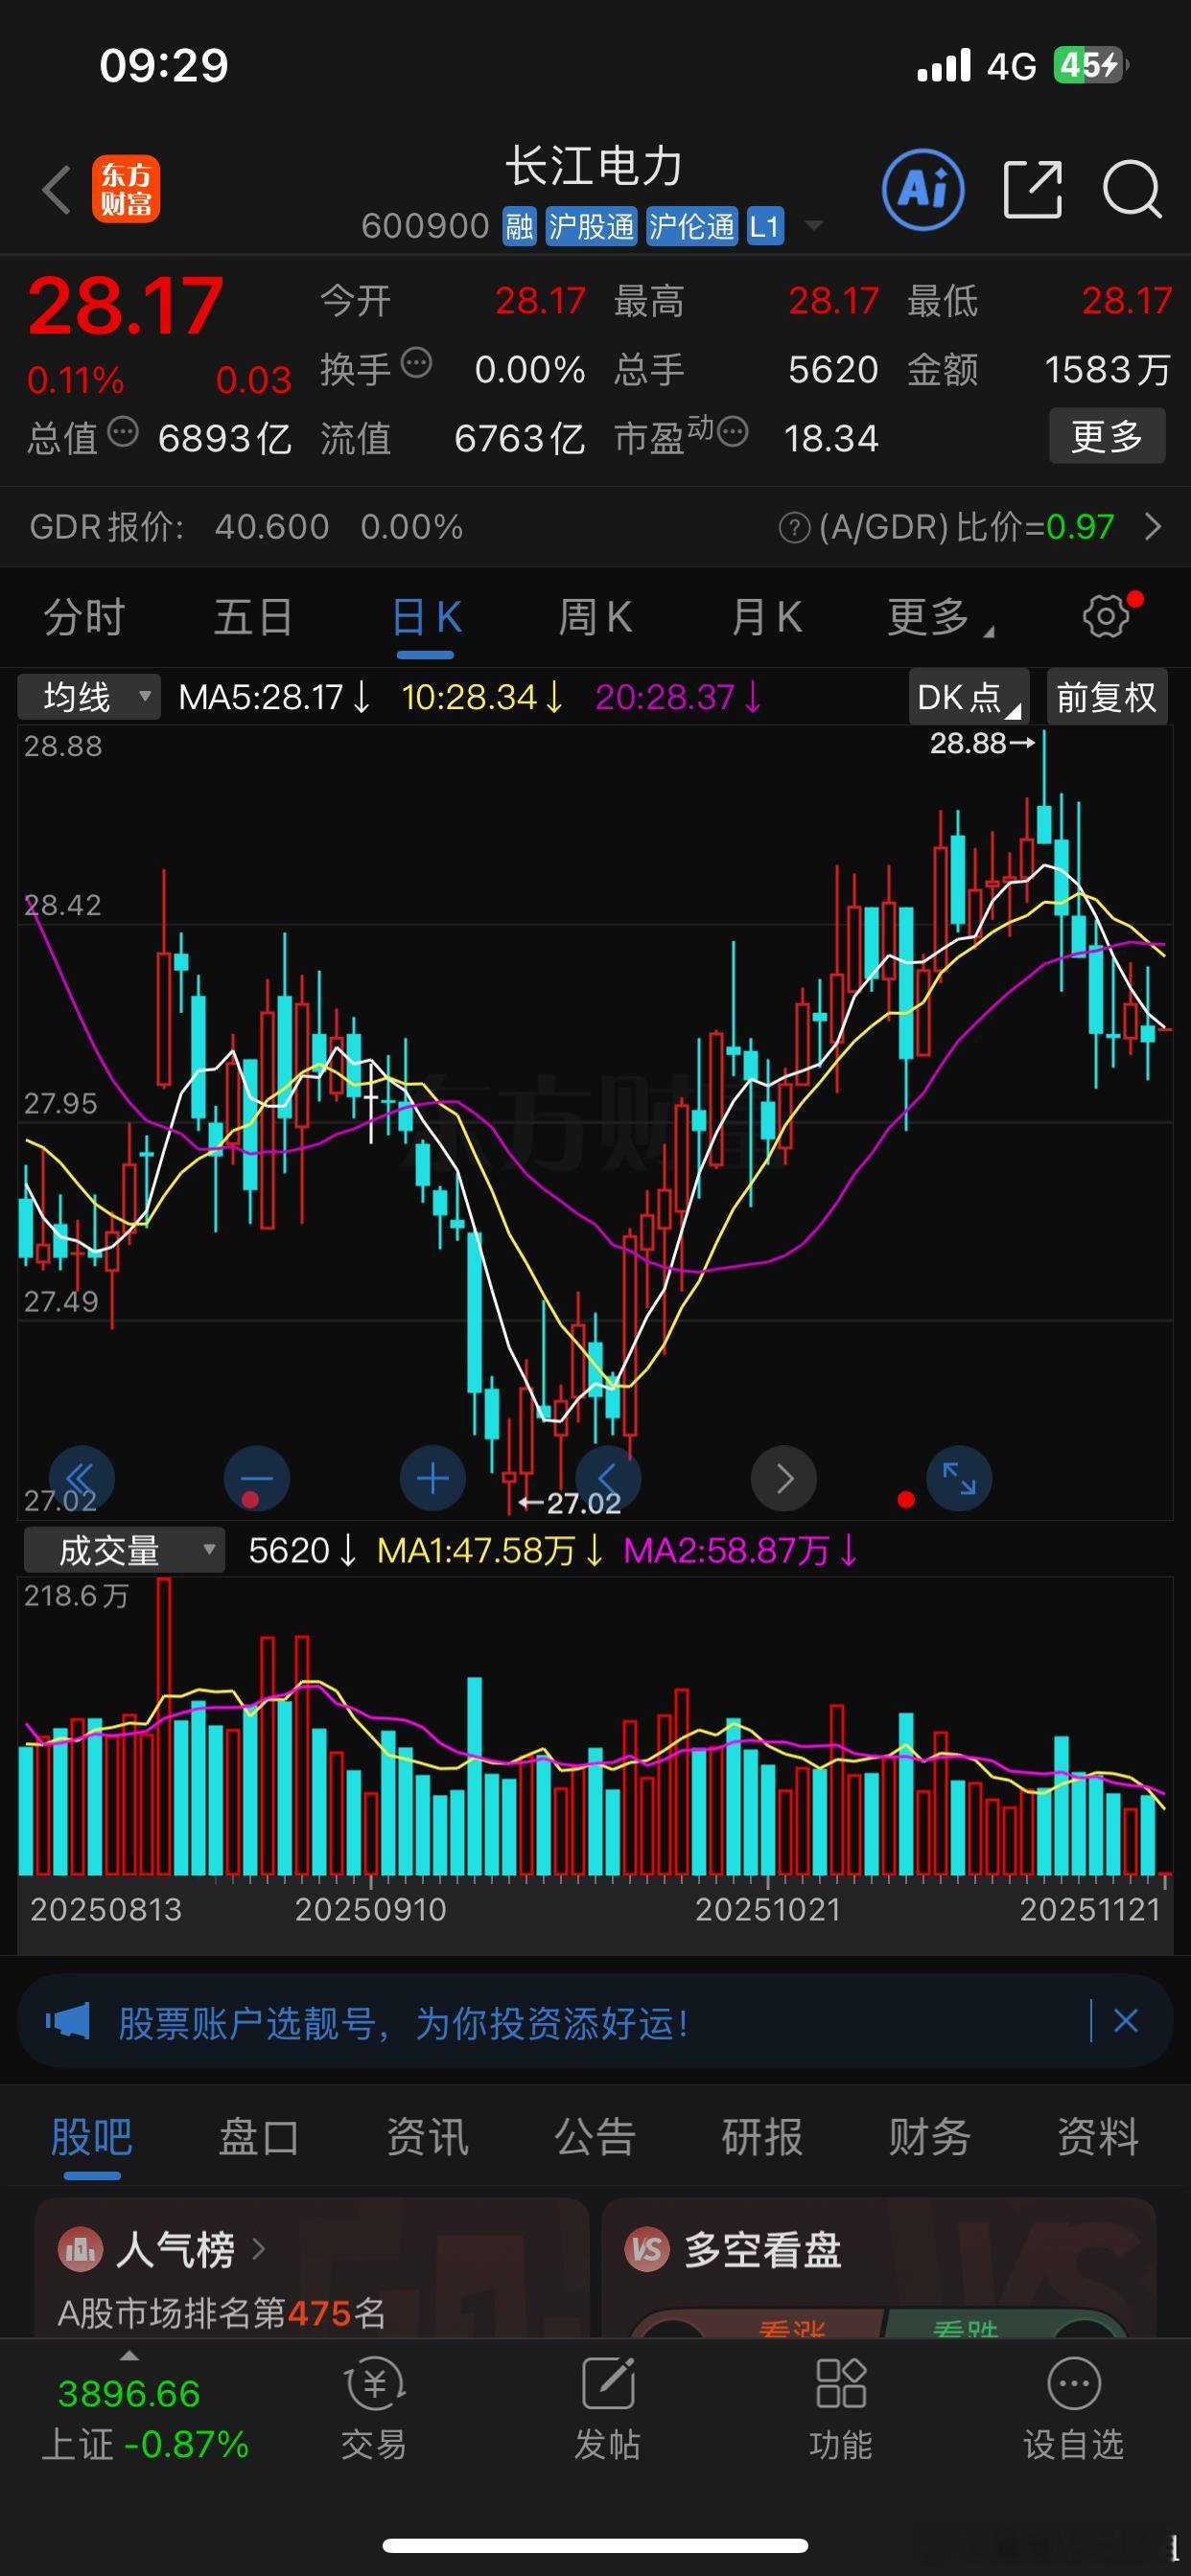The height and width of the screenshot is (2576, 1191).
Task: Close the 股票账户选靓号 banner
Action: tap(1126, 2021)
